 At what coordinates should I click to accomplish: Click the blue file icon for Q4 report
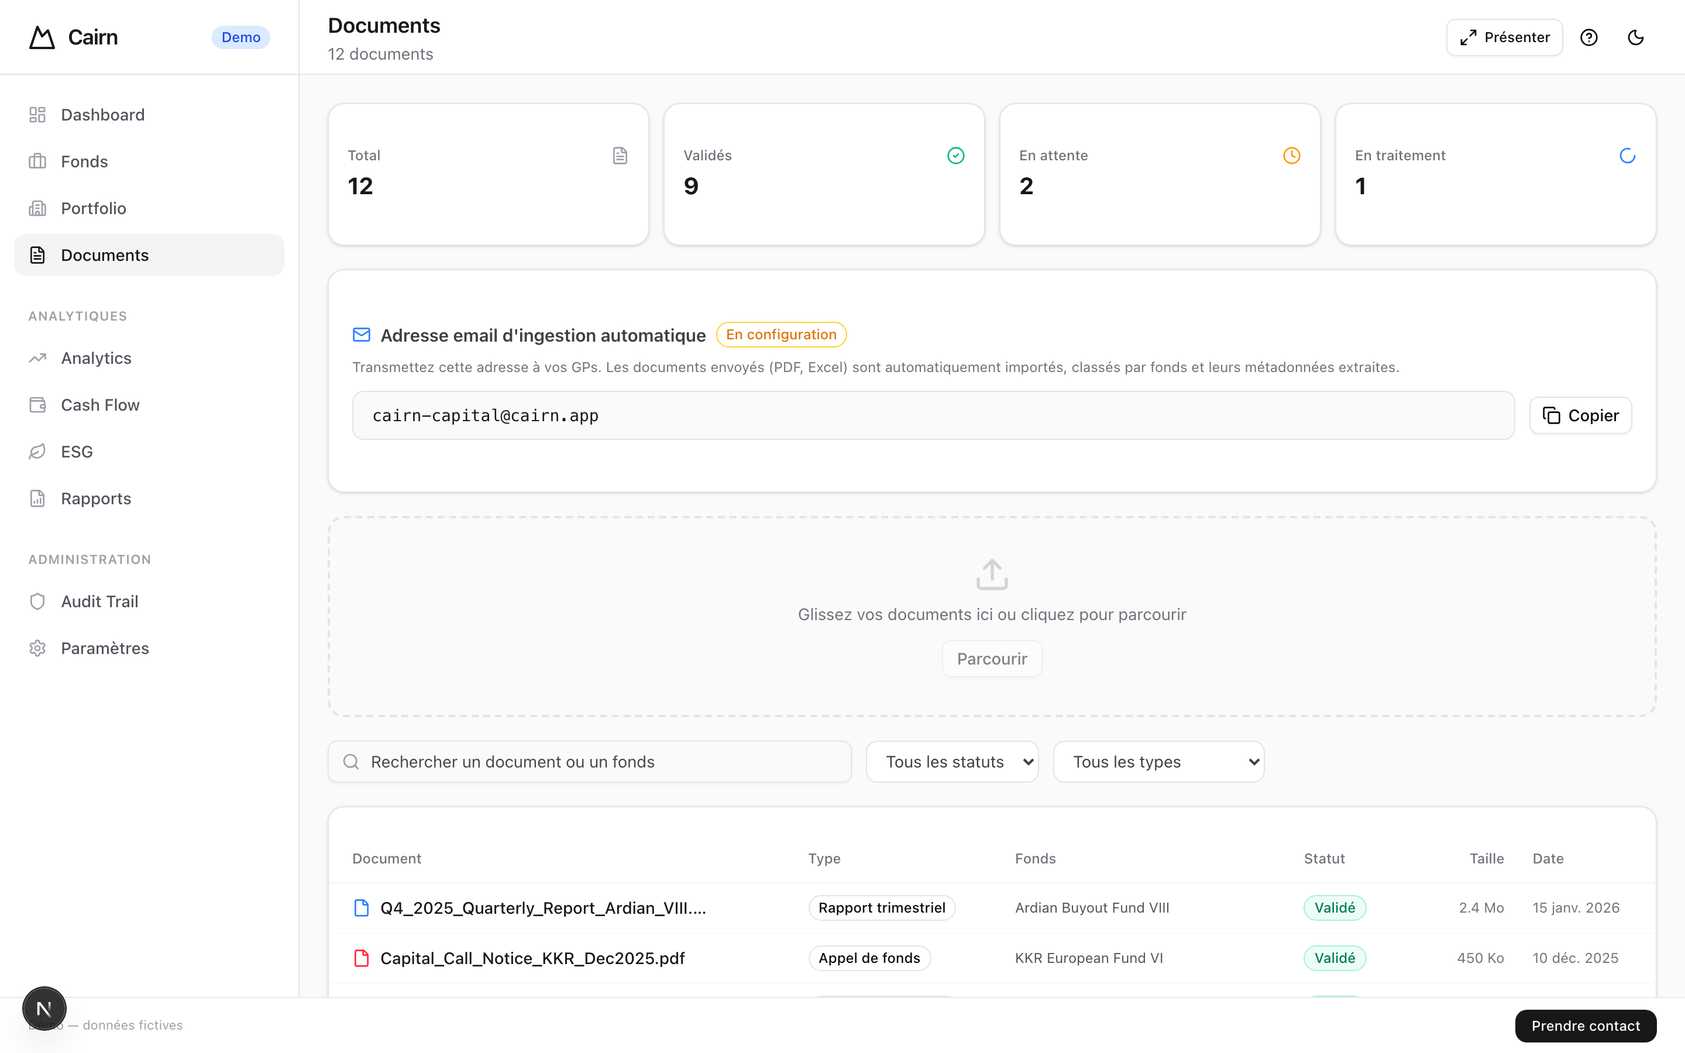pyautogui.click(x=362, y=907)
